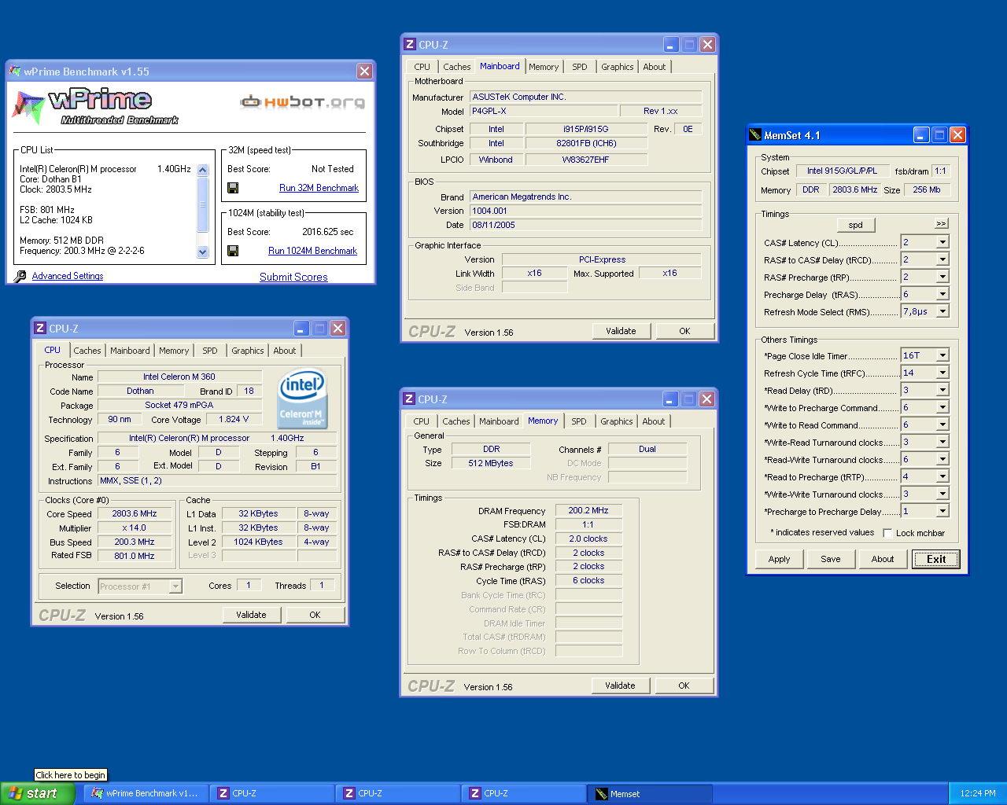Open the CAS# Latency (CL) dropdown in MemSet
1007x805 pixels.
tap(942, 242)
